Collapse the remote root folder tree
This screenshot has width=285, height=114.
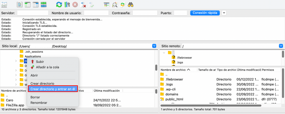tap(164, 53)
